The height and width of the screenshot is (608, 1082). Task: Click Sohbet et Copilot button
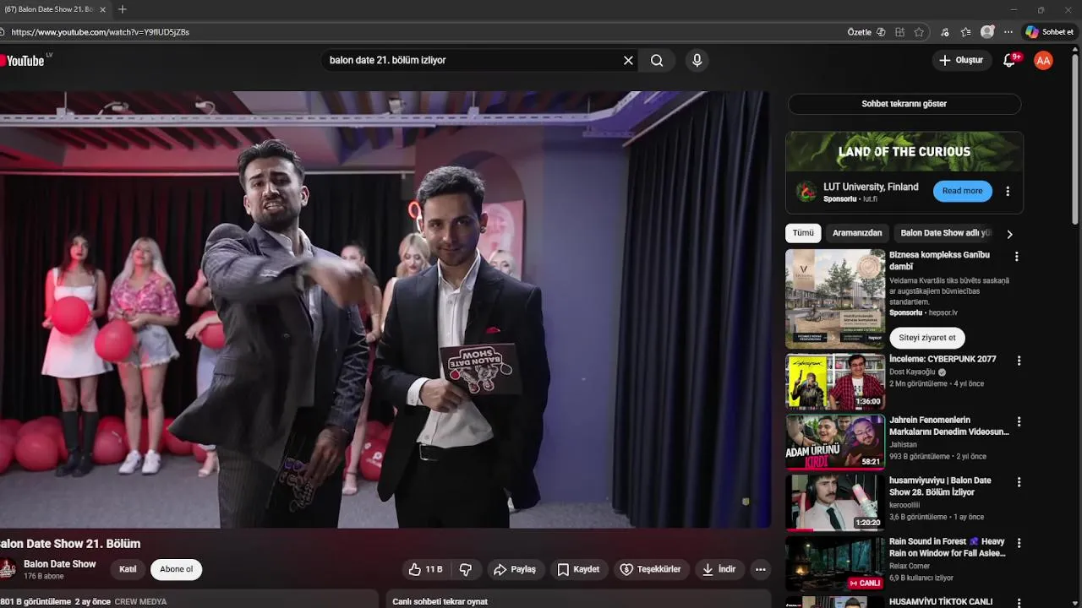(x=1049, y=32)
